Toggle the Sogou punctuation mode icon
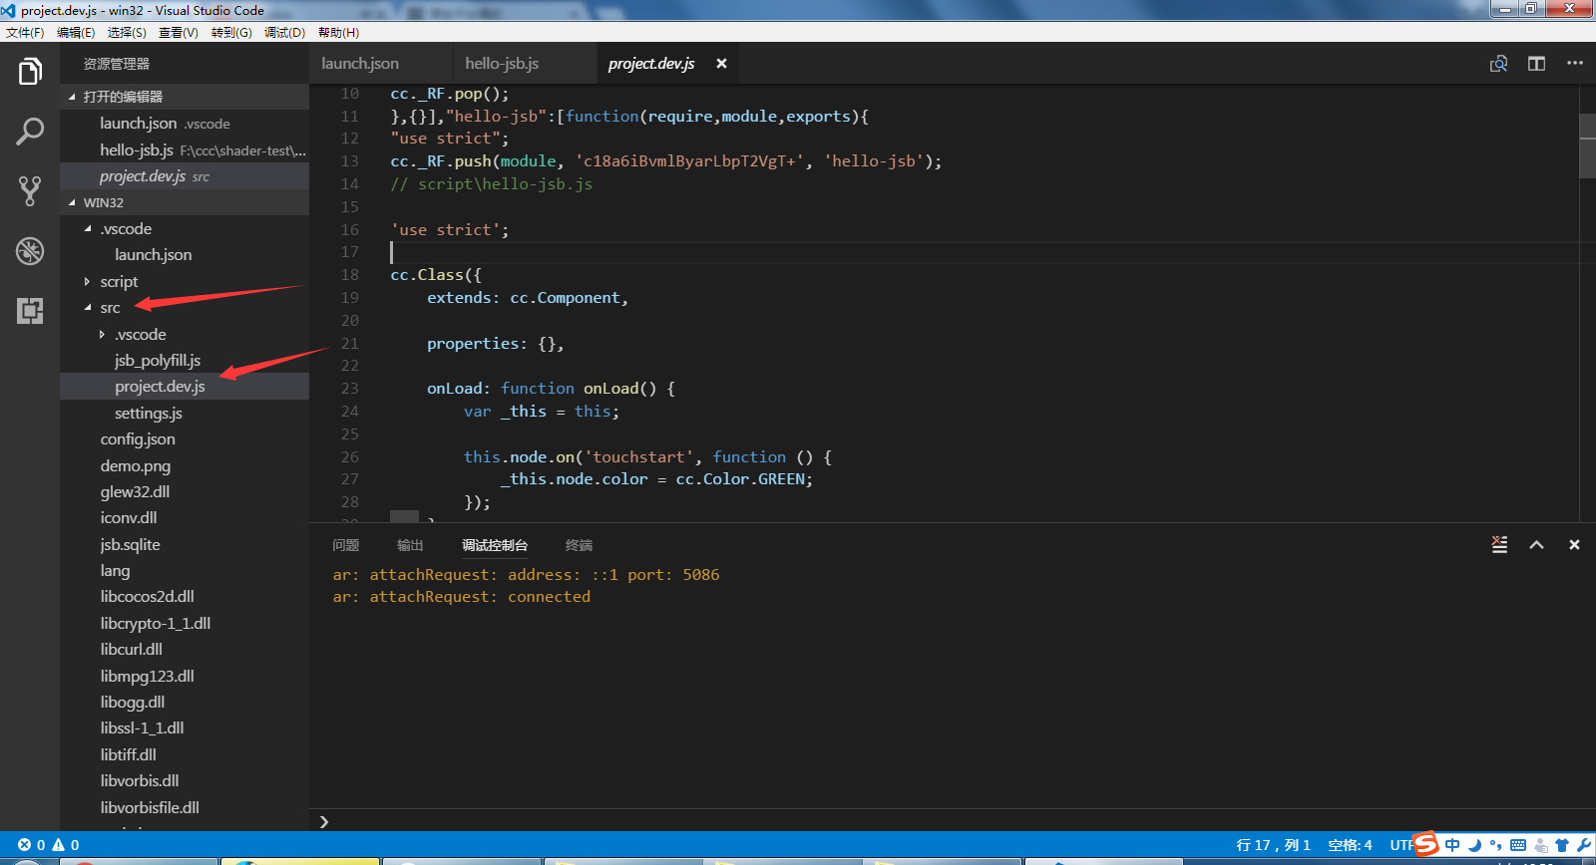1596x865 pixels. point(1495,845)
